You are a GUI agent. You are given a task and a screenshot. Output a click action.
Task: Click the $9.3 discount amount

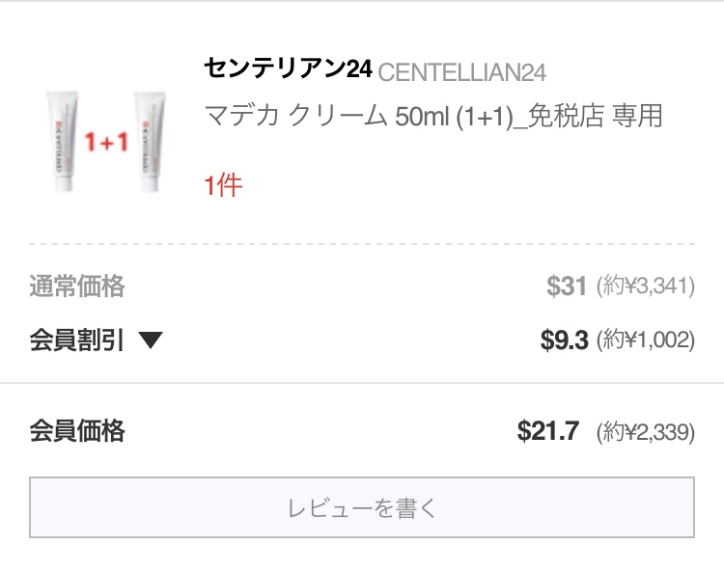click(x=565, y=340)
